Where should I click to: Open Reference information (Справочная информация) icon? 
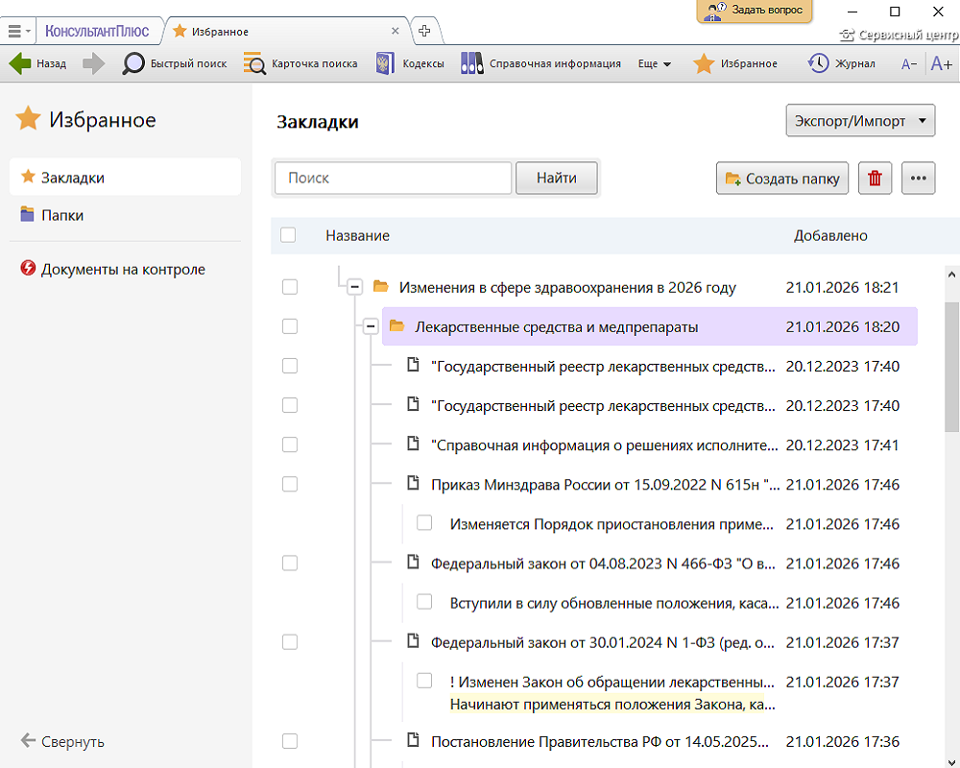coord(471,64)
